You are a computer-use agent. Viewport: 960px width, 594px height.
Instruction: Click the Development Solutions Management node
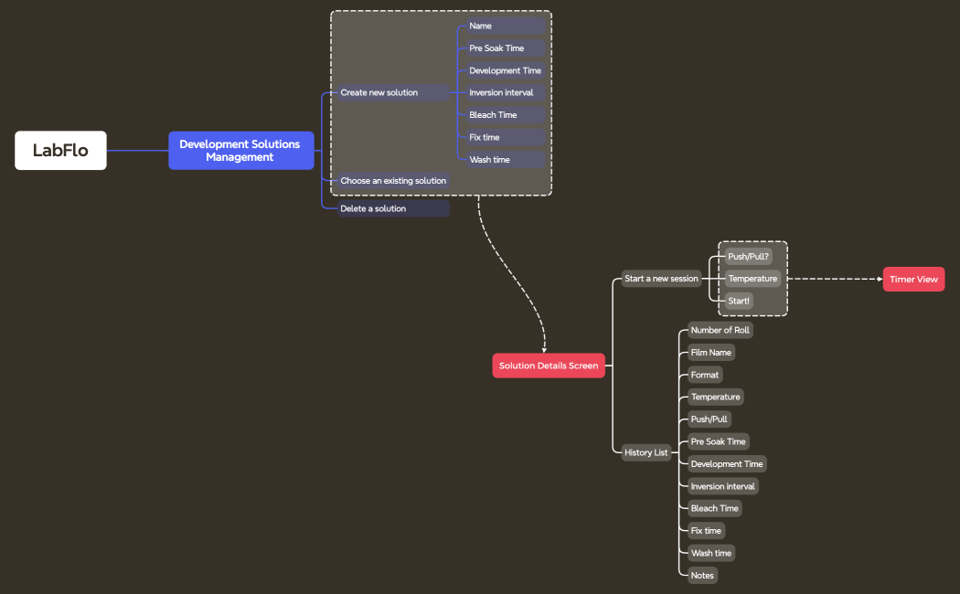240,151
